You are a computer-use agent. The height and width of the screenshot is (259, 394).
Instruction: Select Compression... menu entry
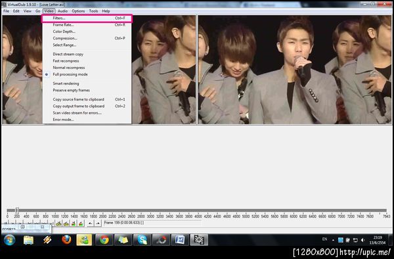[x=87, y=39]
